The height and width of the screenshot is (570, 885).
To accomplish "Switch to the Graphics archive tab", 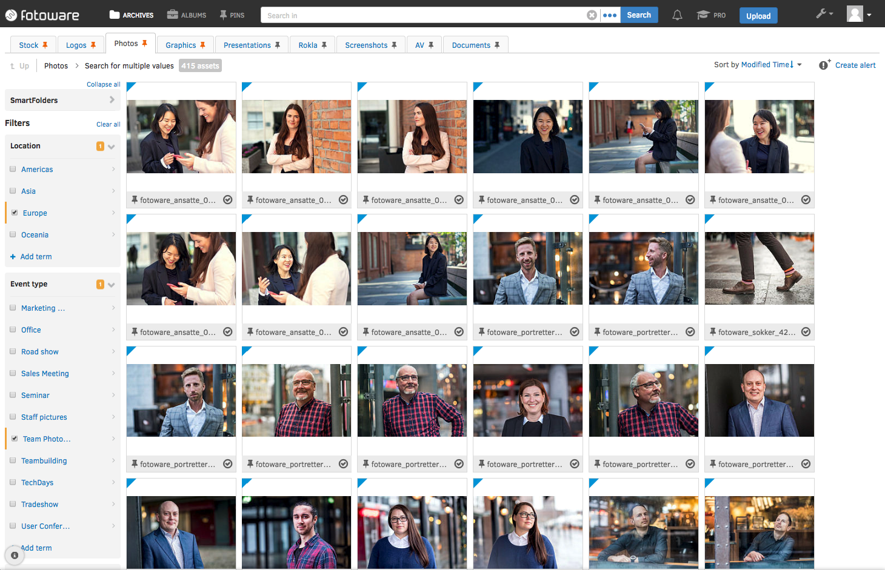I will 181,44.
